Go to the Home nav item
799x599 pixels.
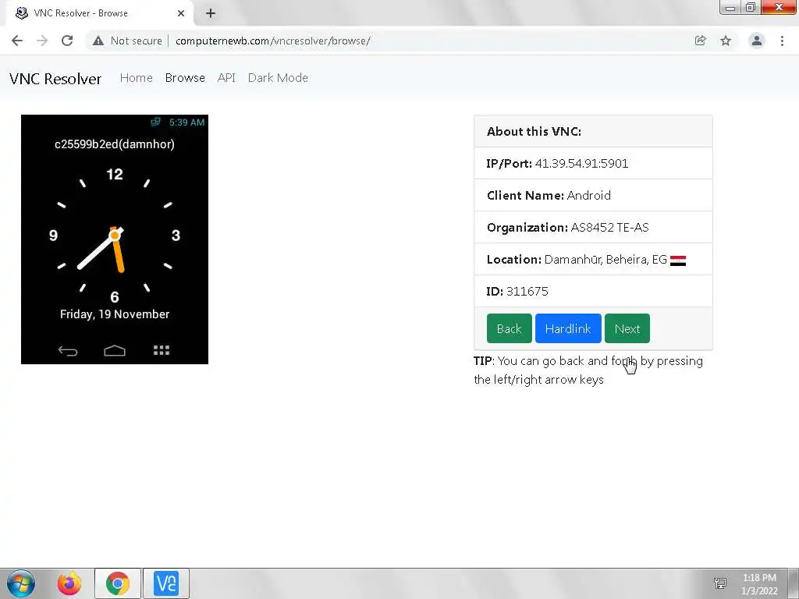136,78
